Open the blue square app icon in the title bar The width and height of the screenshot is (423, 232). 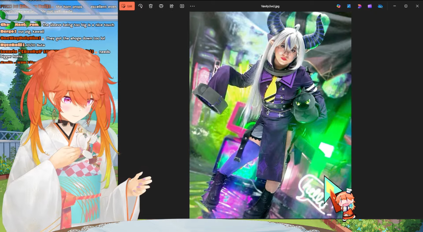(x=349, y=6)
